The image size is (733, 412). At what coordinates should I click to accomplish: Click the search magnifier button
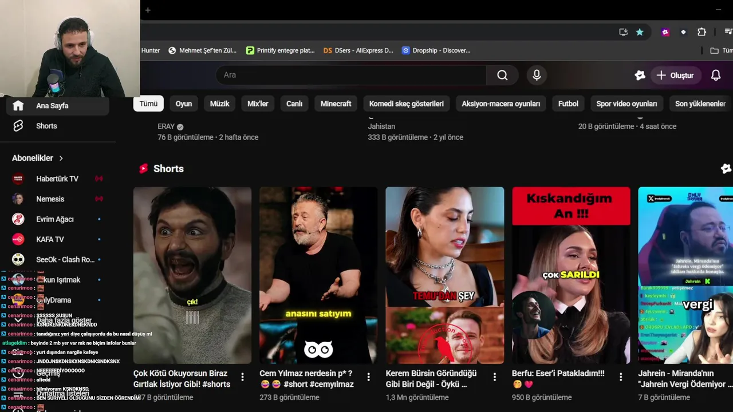coord(502,75)
